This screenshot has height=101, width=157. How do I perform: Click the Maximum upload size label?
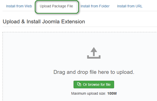pos(89,93)
